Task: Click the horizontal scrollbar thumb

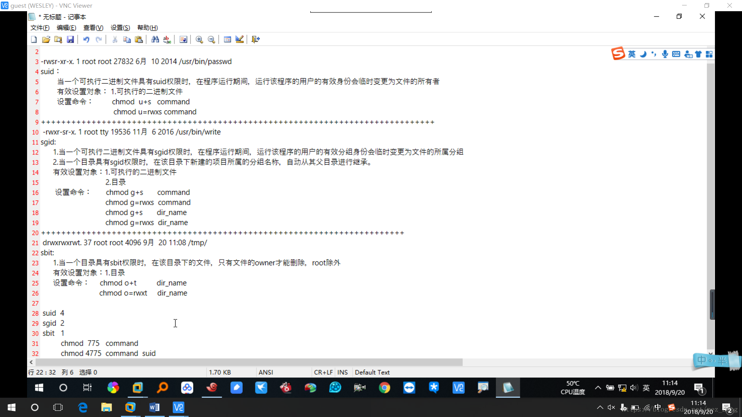Action: tap(249, 362)
